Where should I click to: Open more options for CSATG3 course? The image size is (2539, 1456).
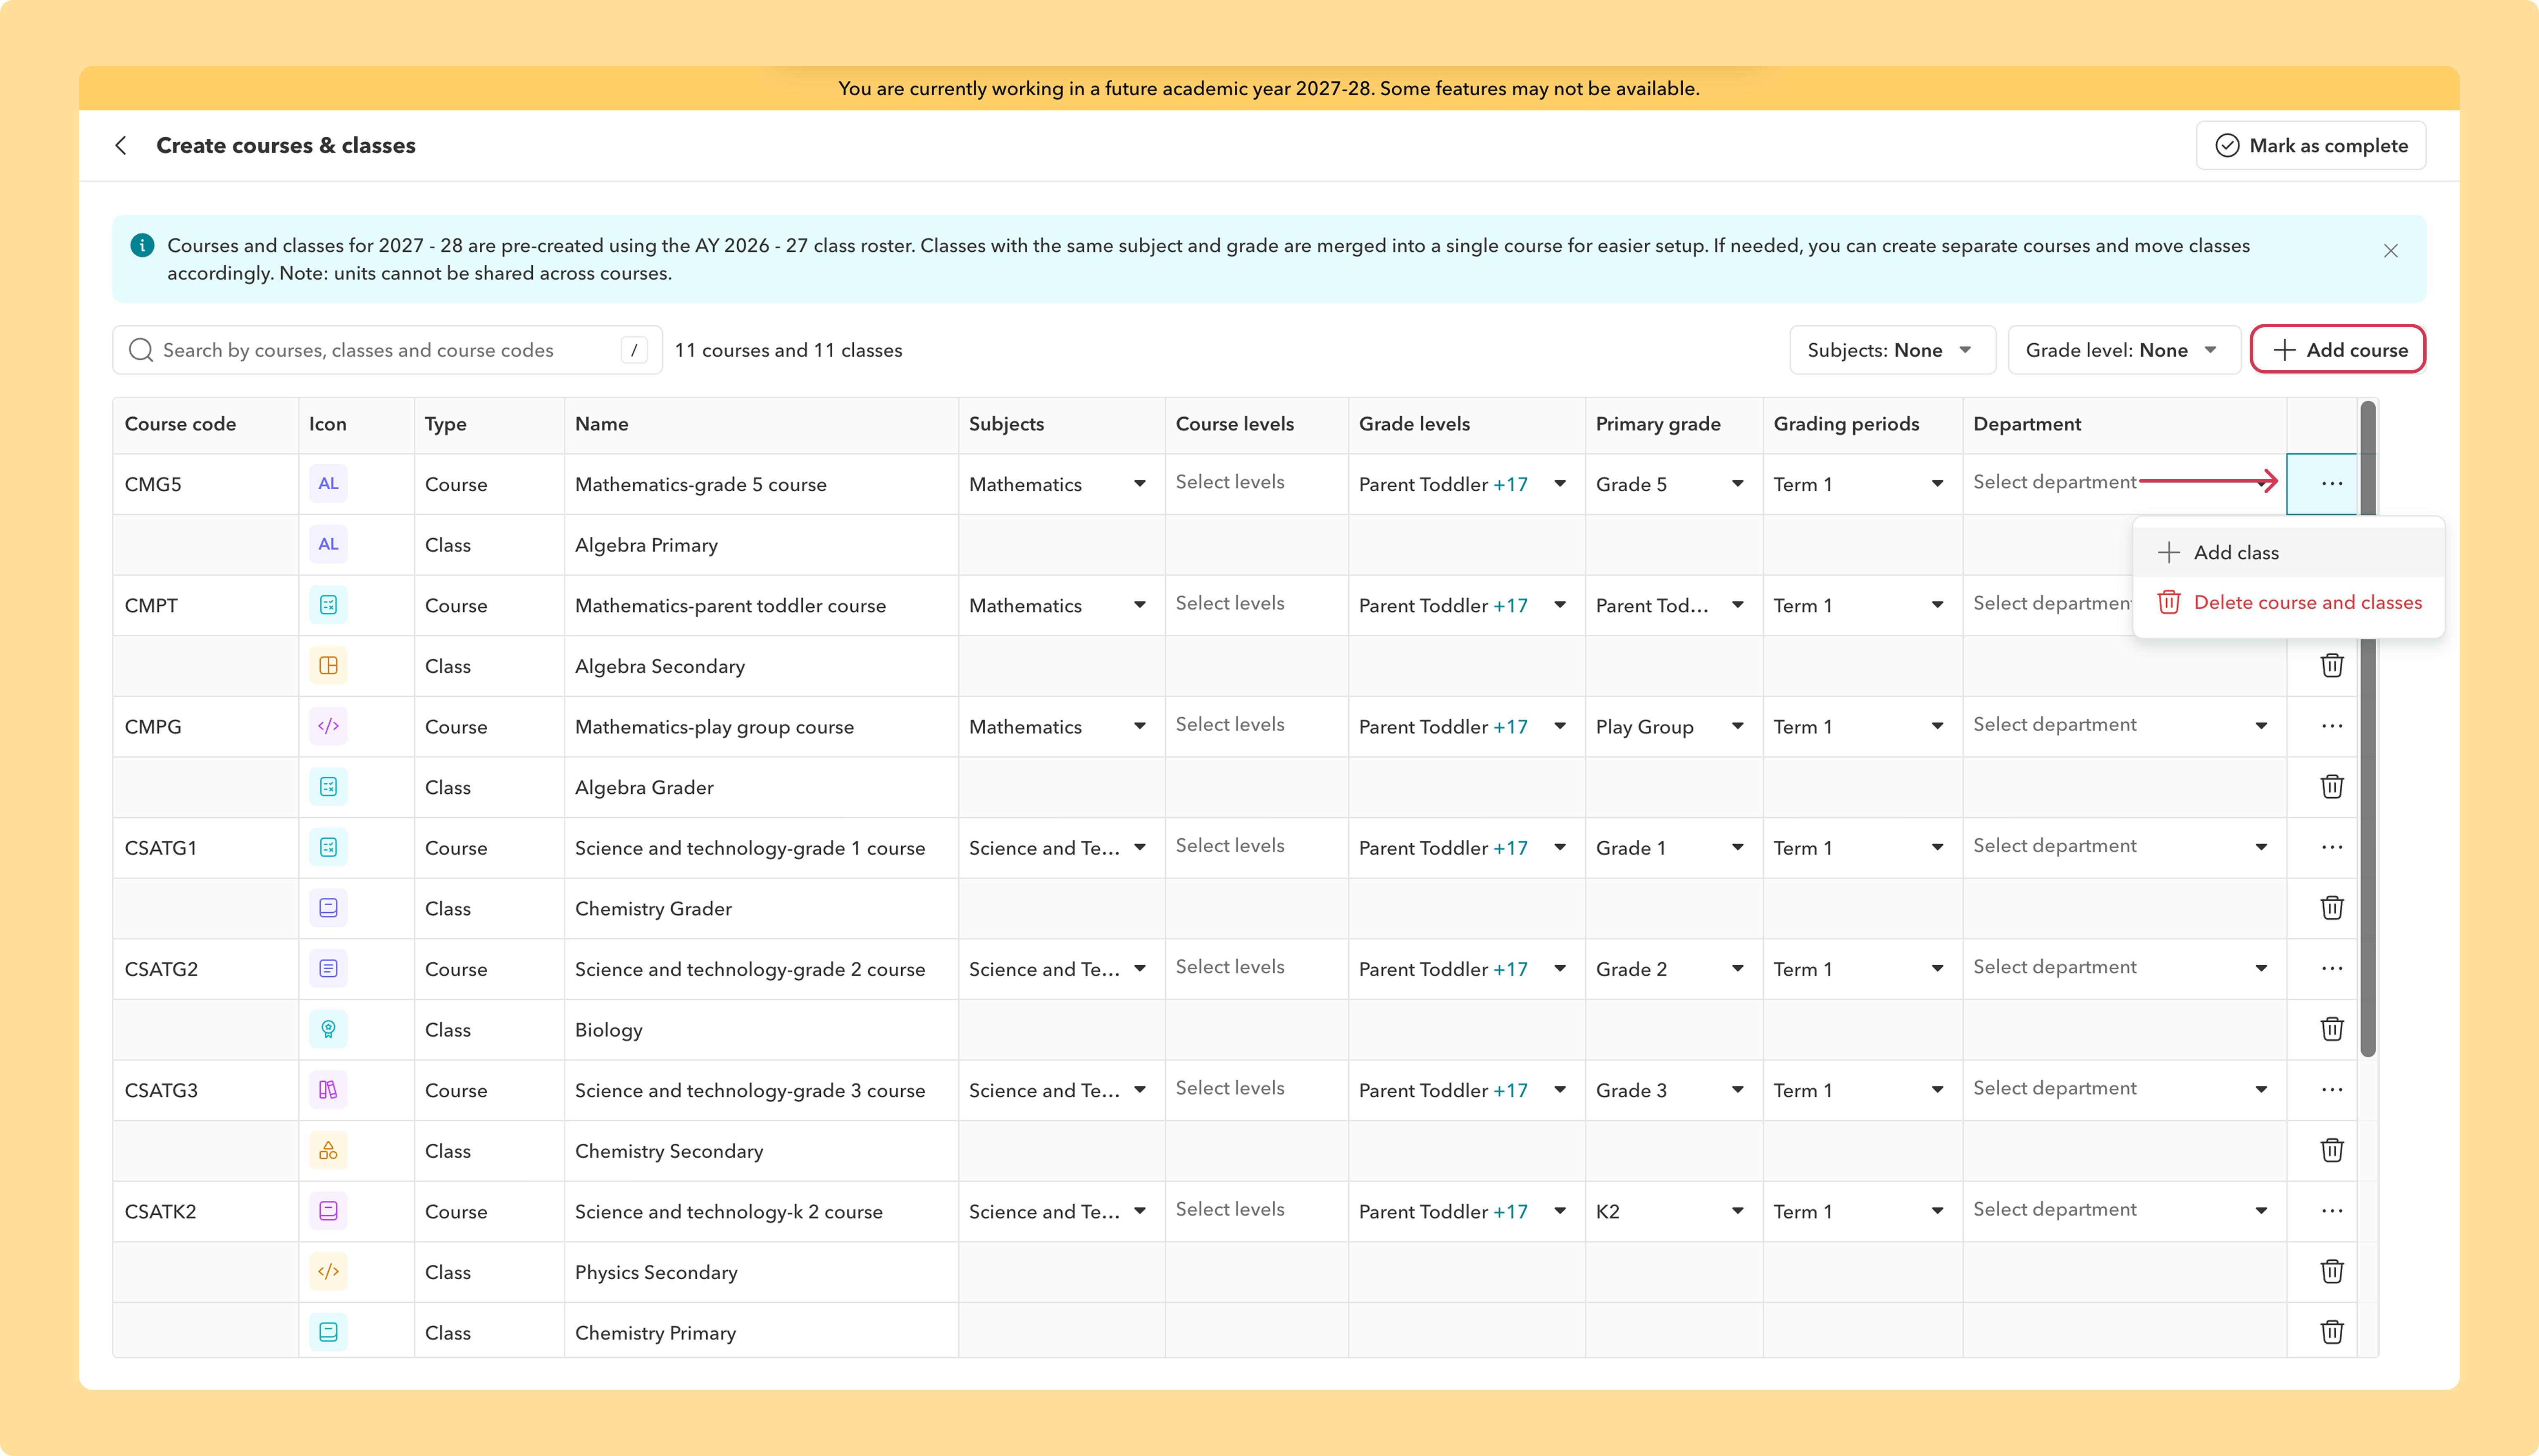pyautogui.click(x=2331, y=1090)
